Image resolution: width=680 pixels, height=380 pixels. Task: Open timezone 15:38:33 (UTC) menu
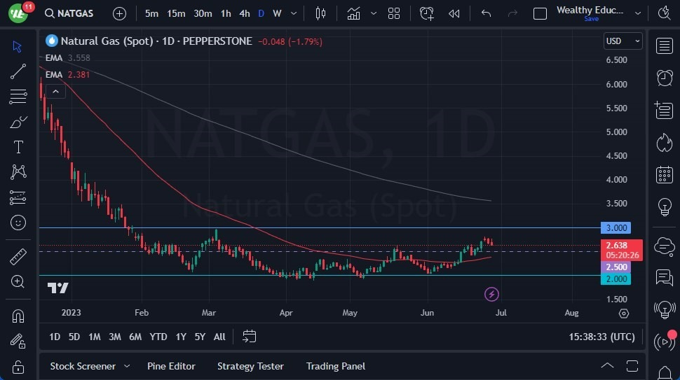pyautogui.click(x=602, y=337)
